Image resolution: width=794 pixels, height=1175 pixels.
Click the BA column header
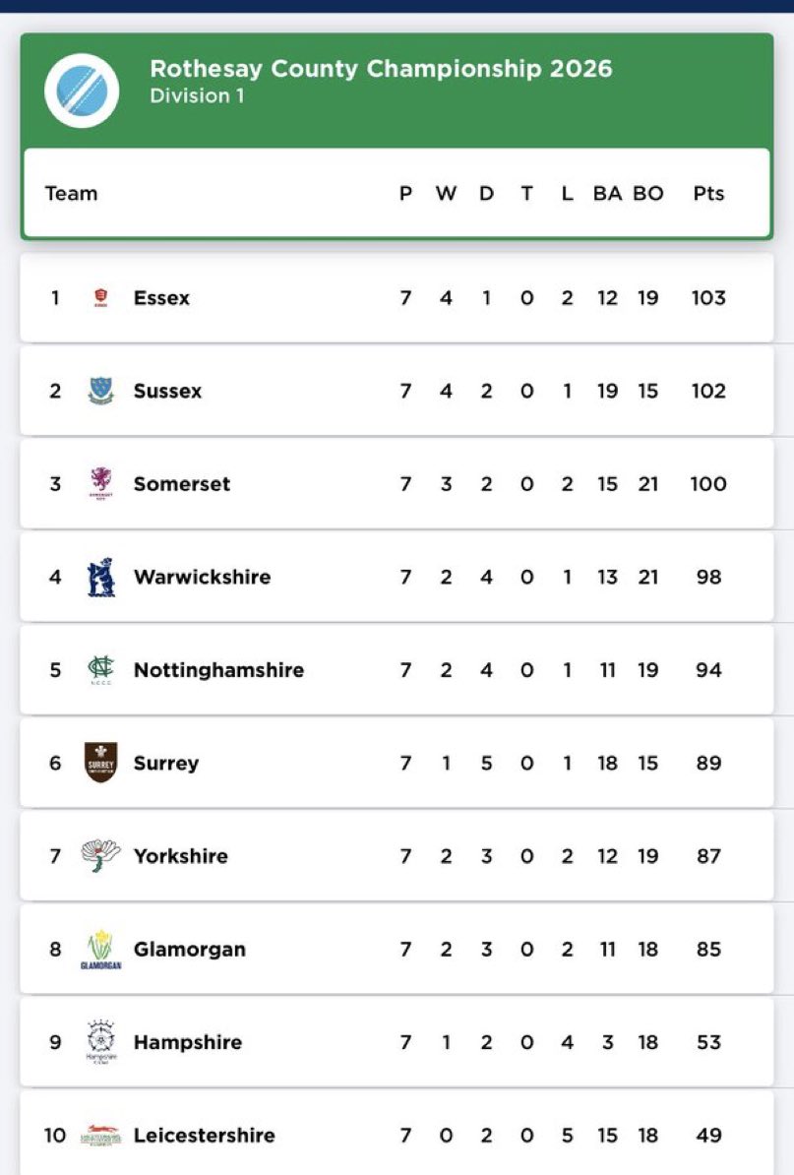click(607, 193)
